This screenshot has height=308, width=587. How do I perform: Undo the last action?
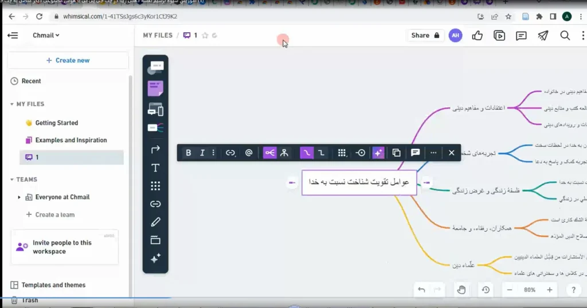click(421, 290)
